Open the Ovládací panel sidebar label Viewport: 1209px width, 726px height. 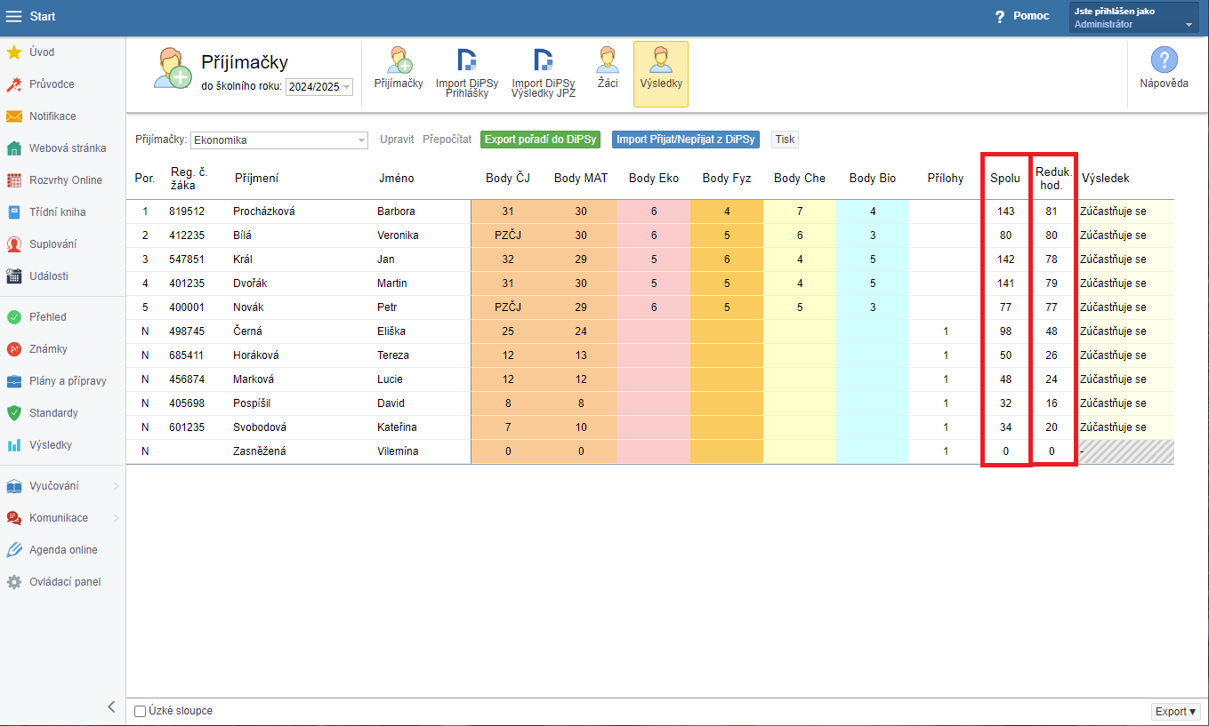pyautogui.click(x=65, y=582)
